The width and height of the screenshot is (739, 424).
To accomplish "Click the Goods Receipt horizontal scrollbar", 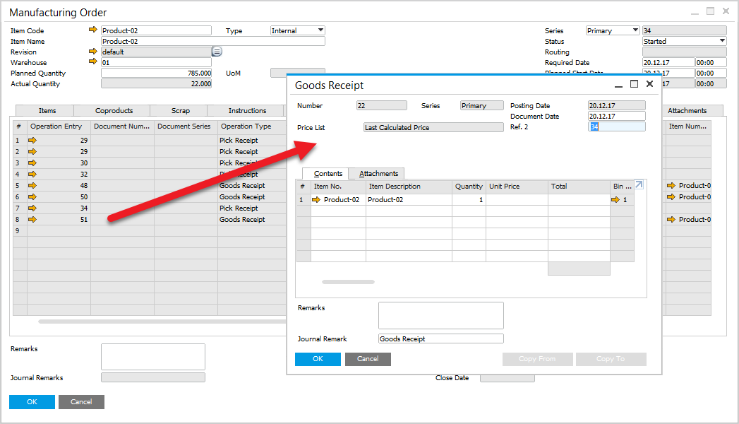I will click(x=348, y=282).
